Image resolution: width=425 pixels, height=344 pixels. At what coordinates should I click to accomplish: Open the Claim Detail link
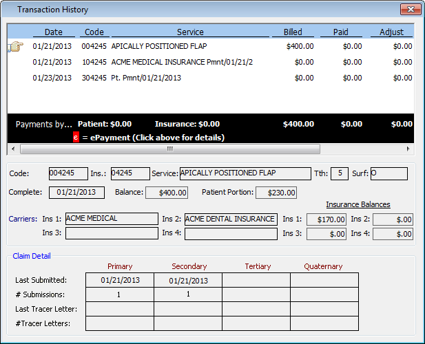click(x=32, y=256)
